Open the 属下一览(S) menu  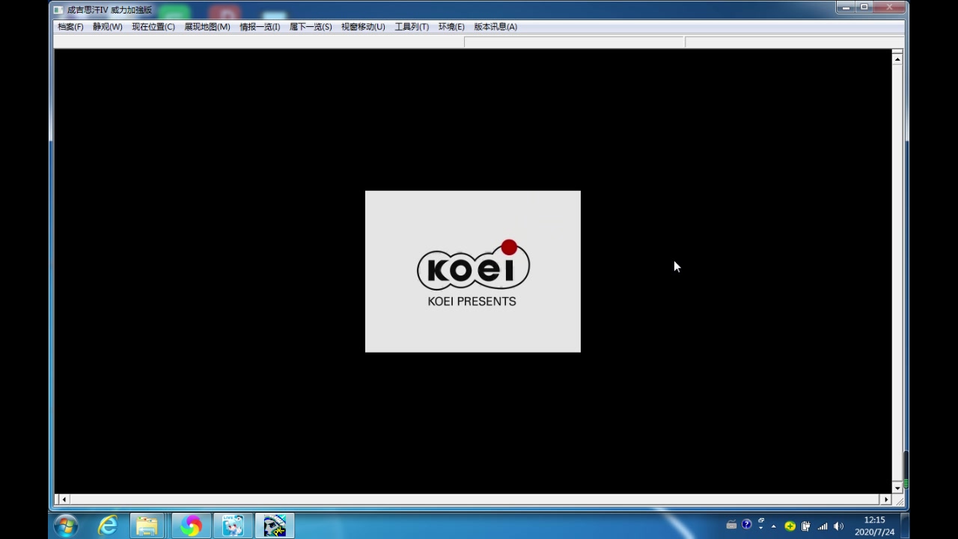click(311, 27)
